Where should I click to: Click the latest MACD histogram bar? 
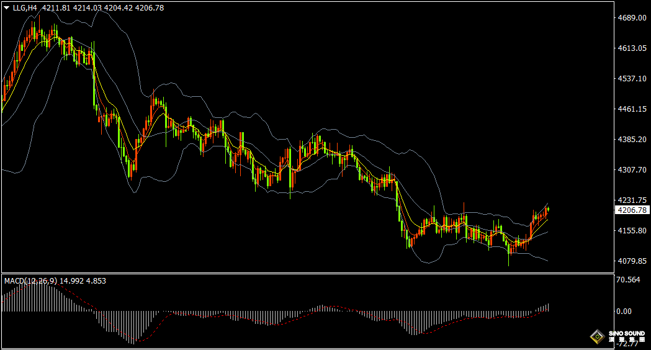point(549,308)
